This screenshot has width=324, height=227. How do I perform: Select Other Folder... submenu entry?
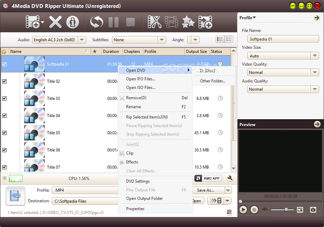pyautogui.click(x=214, y=81)
